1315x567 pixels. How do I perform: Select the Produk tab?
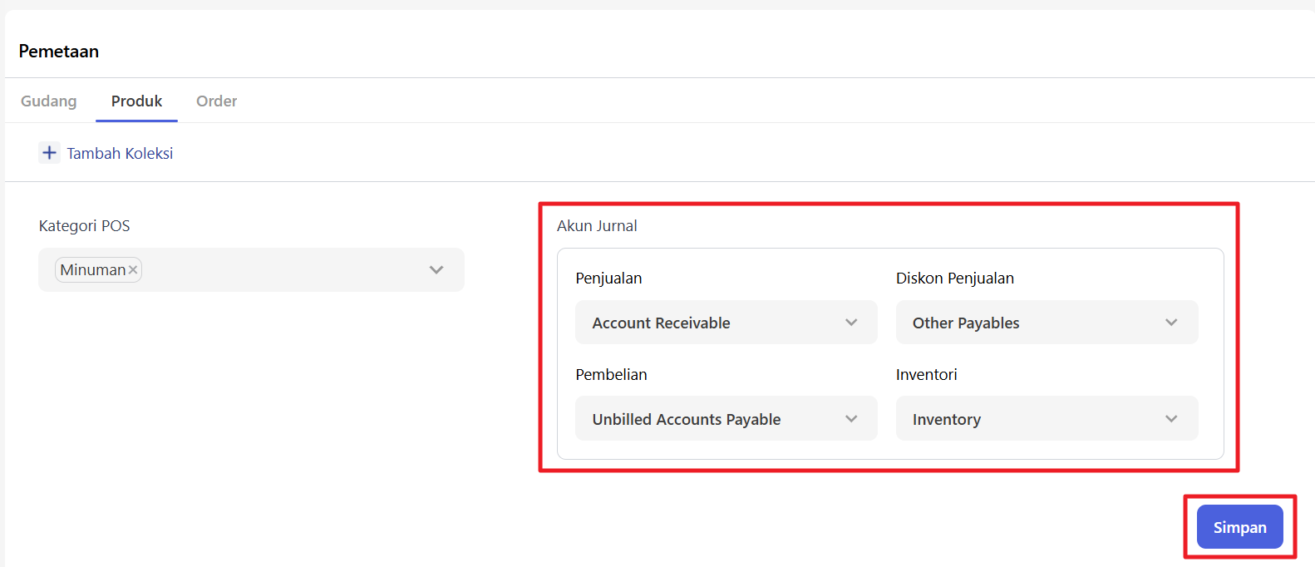(136, 101)
